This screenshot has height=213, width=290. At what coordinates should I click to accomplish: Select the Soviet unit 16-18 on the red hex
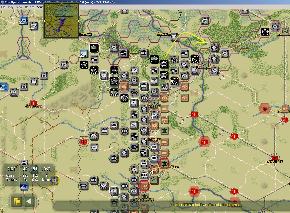click(144, 186)
